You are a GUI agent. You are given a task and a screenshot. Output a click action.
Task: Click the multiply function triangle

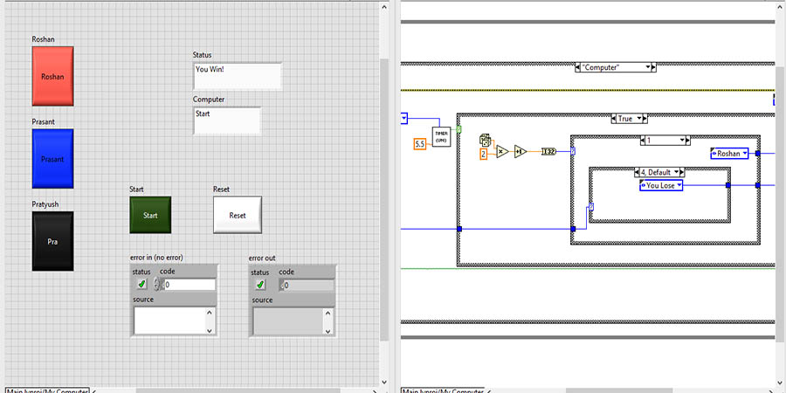[x=502, y=151]
